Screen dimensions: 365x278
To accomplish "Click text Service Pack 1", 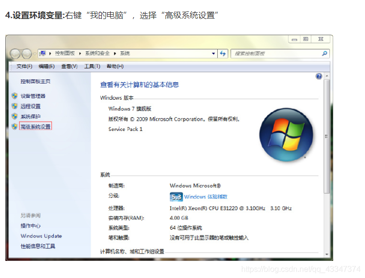I will [x=125, y=129].
